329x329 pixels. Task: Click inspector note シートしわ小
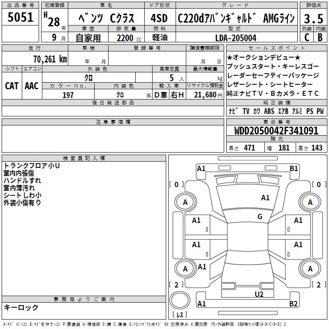click(23, 195)
